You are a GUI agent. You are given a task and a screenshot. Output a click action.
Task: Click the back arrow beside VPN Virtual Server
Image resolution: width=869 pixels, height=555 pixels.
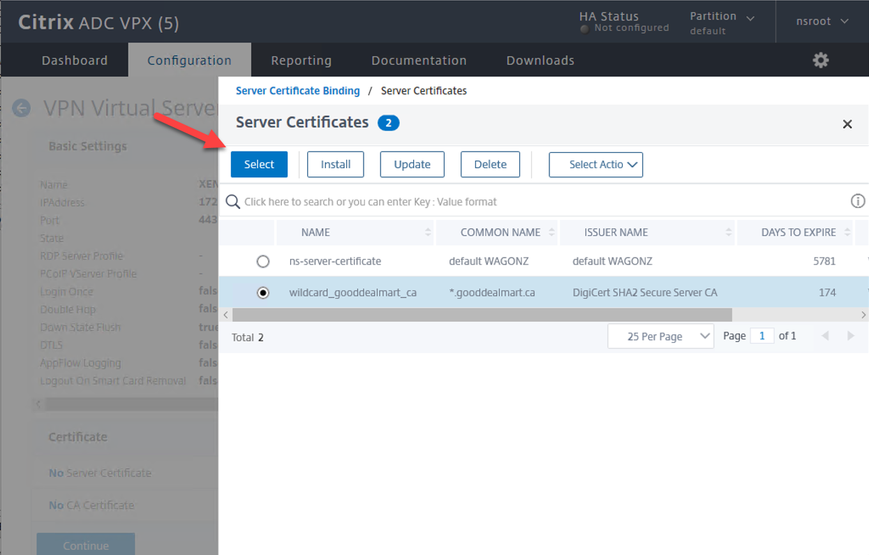[22, 108]
